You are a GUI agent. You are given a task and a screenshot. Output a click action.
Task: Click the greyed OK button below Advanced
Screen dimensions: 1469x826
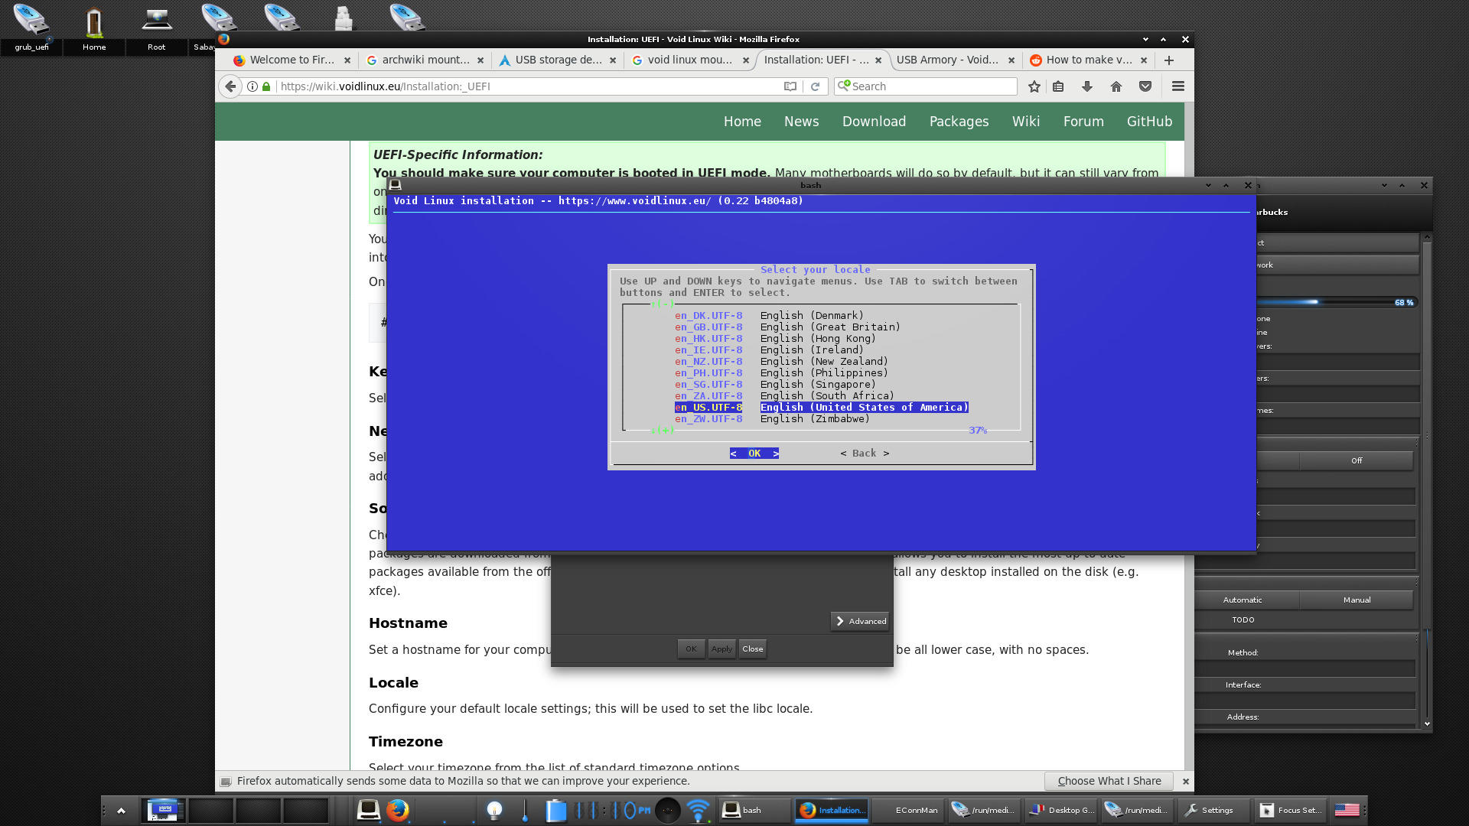tap(691, 649)
